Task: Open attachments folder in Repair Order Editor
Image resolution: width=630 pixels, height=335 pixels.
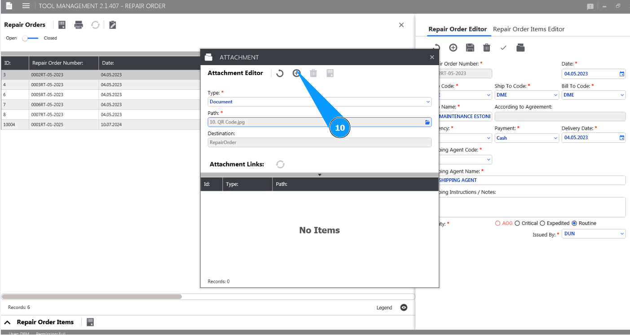Action: (520, 48)
